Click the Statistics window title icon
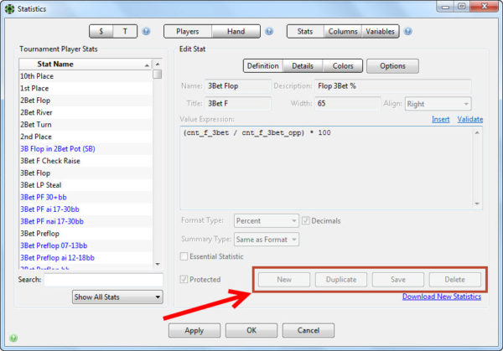Screen dimensions: 503x351 click(x=9, y=8)
